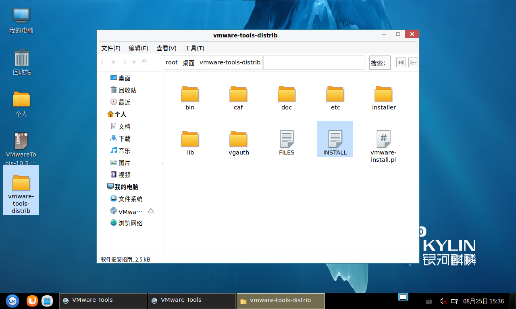Open forward history dropdown arrow

134,63
